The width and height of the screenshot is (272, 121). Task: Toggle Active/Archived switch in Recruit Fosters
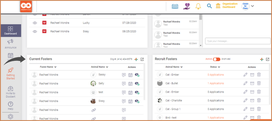tap(216, 59)
